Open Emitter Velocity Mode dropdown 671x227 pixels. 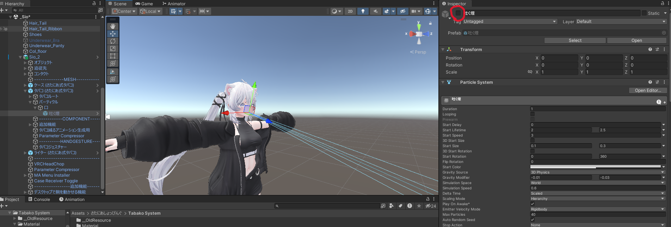click(x=598, y=209)
